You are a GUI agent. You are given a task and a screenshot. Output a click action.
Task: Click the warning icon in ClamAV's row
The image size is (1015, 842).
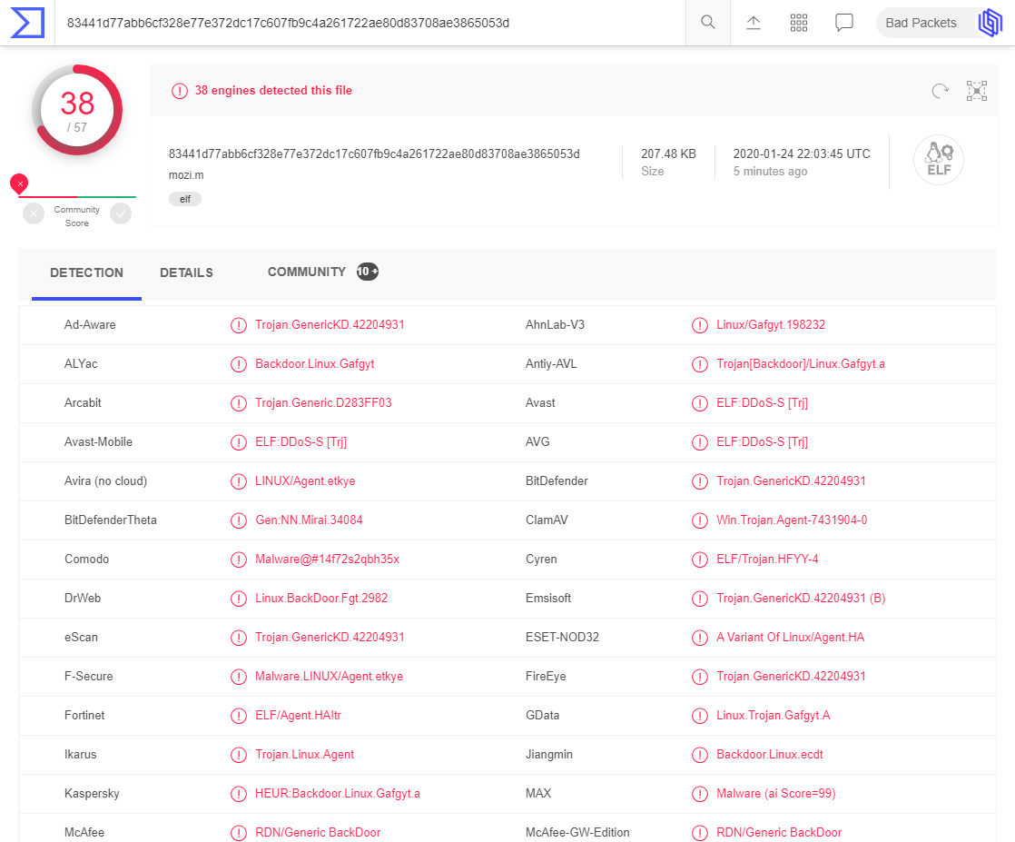click(700, 520)
